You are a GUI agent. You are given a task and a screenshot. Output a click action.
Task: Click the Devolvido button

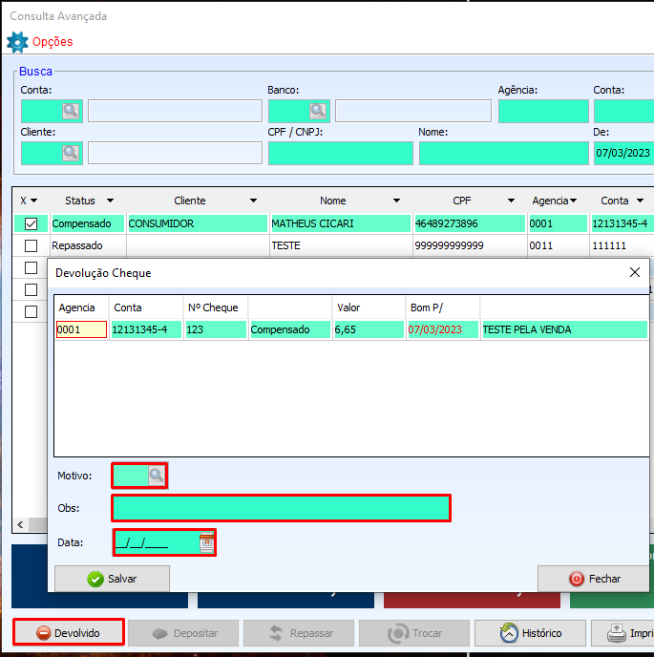69,633
